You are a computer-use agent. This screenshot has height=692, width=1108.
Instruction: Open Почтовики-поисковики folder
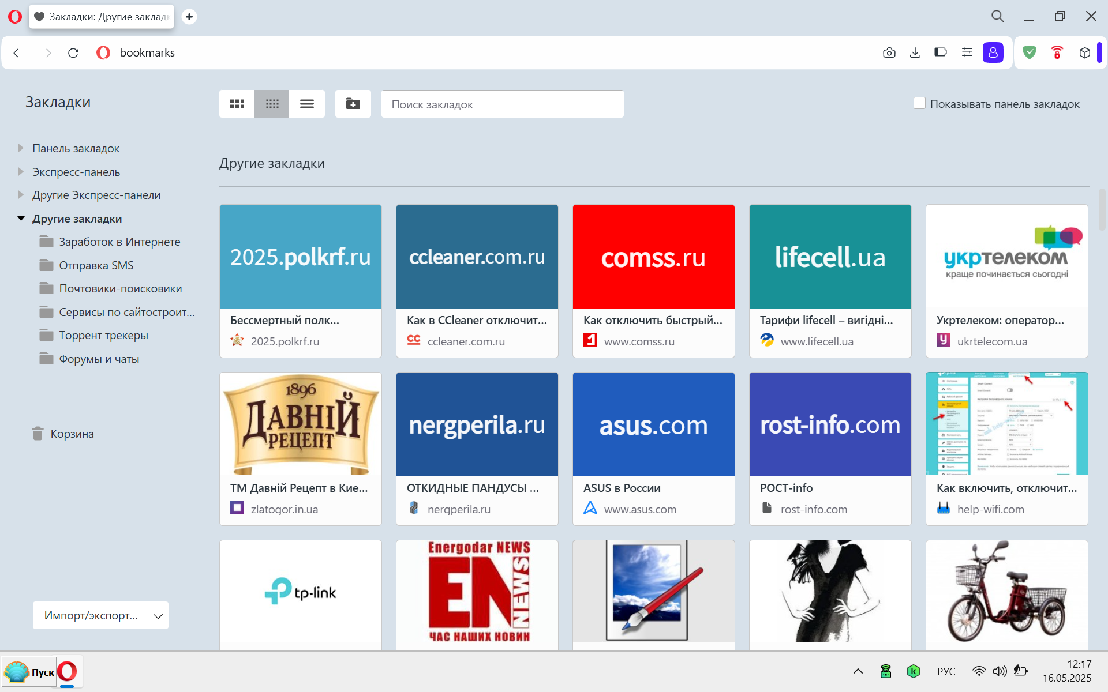click(x=110, y=288)
